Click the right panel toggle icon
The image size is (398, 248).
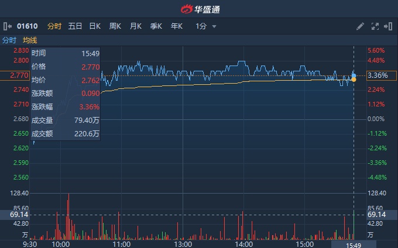pyautogui.click(x=389, y=26)
